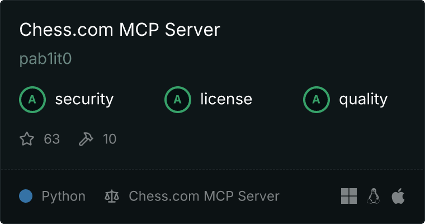Click the quality label text
Screen dimensions: 425x224
point(363,100)
